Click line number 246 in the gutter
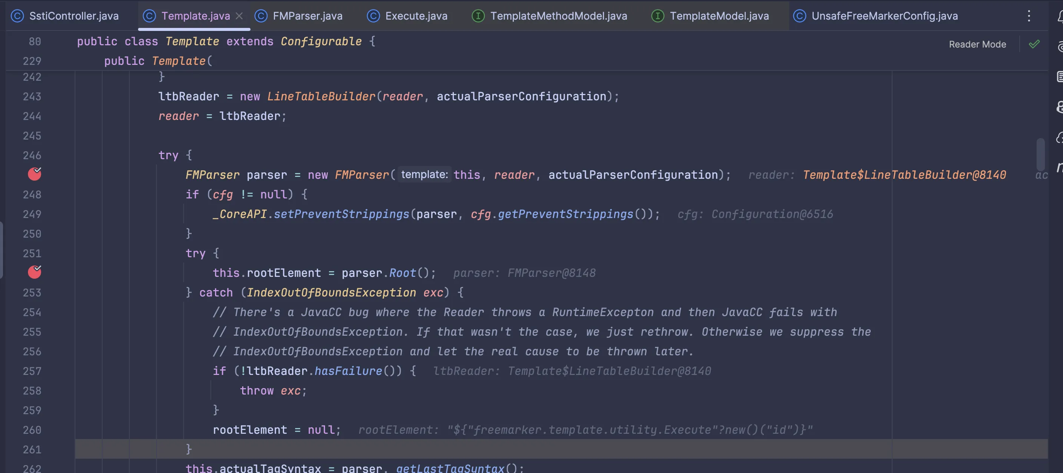1063x473 pixels. (32, 156)
